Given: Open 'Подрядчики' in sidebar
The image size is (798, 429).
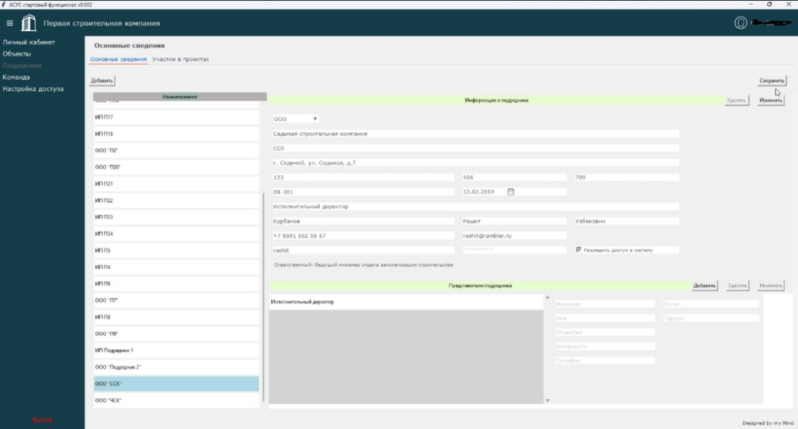Looking at the screenshot, I should pyautogui.click(x=22, y=66).
